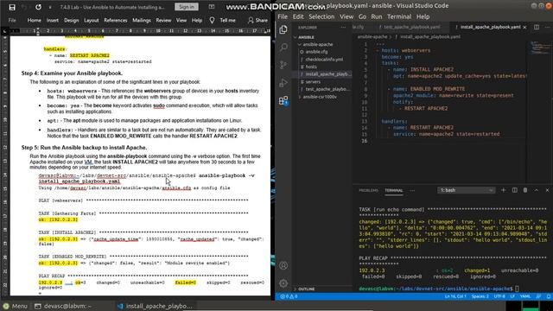Change indentation via Spaces: 2 status item
This screenshot has width=553, height=311.
coord(480,296)
